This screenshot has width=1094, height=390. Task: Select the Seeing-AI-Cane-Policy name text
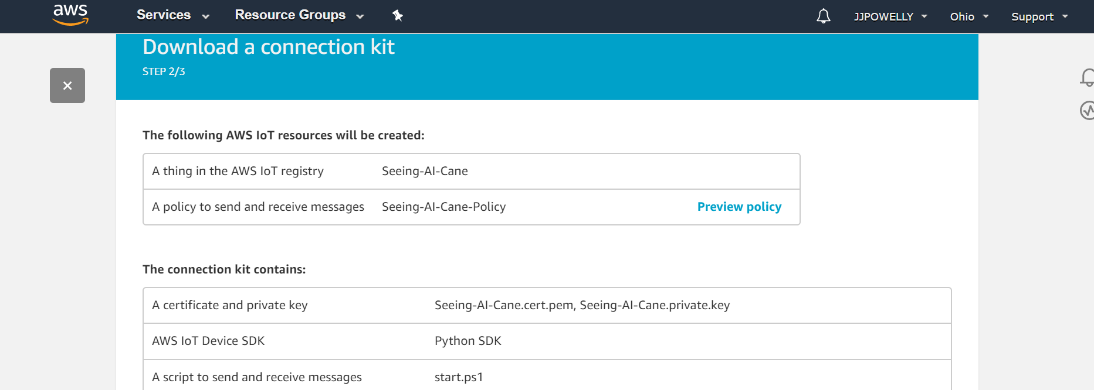click(x=443, y=207)
